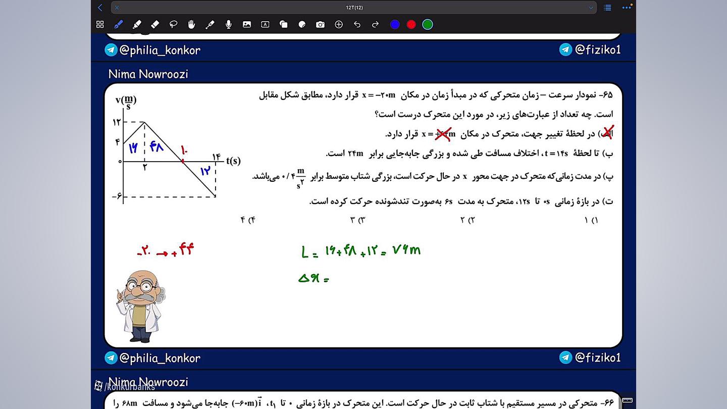
Task: Choose the blue pen color
Action: [395, 24]
